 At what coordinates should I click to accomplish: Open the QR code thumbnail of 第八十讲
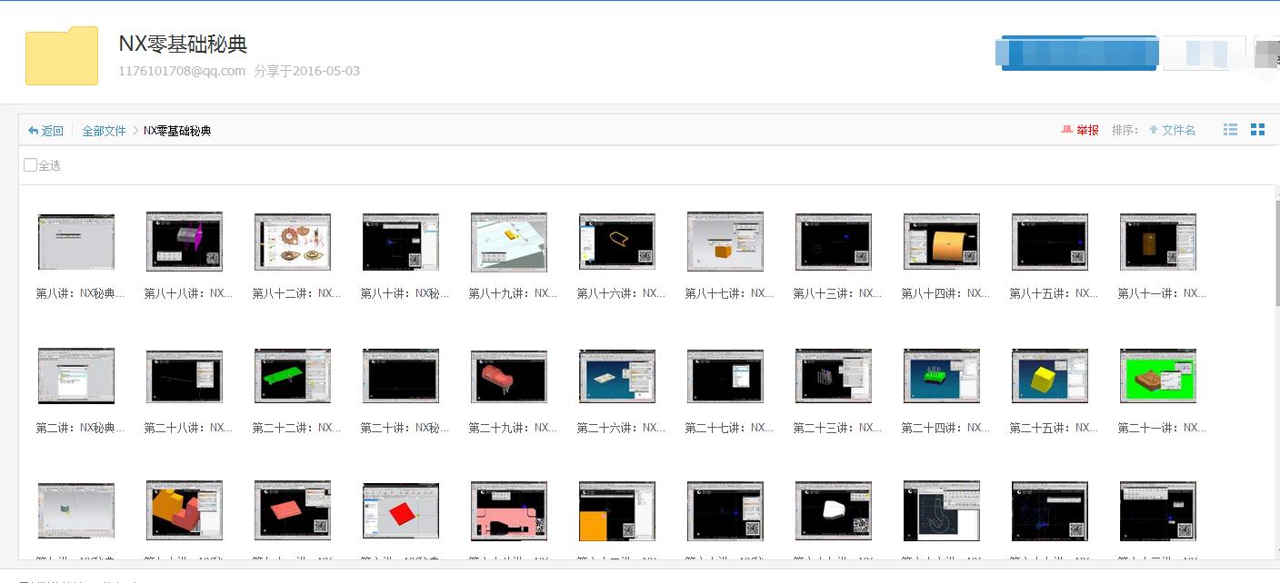tap(401, 242)
